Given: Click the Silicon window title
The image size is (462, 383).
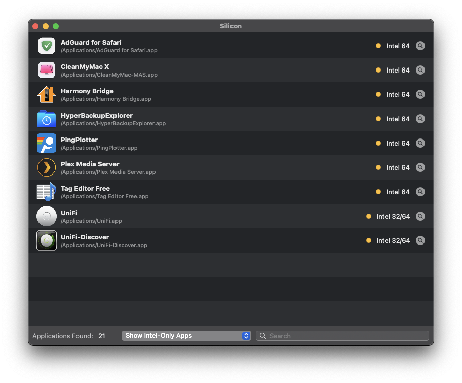Looking at the screenshot, I should 230,26.
